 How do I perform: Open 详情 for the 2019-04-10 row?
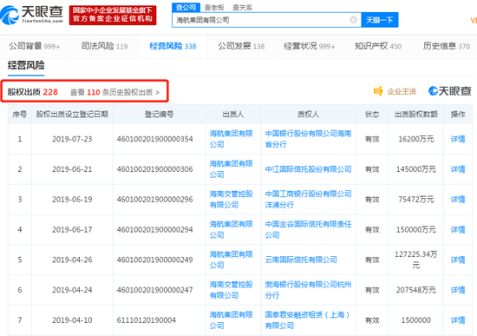[x=458, y=320]
